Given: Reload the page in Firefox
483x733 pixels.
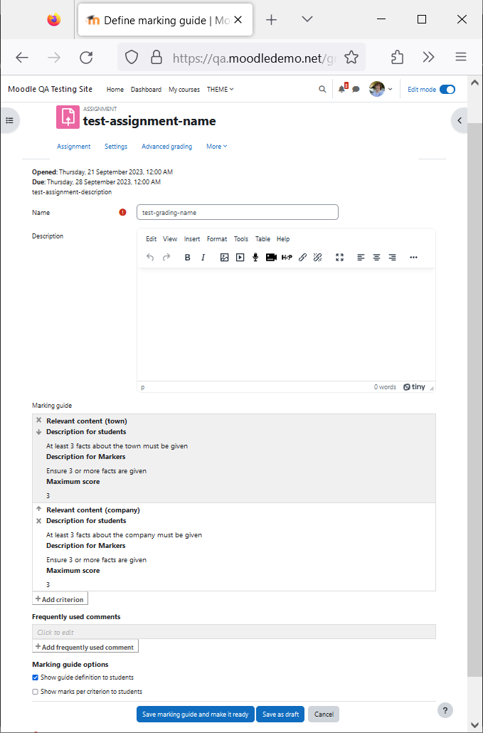Looking at the screenshot, I should click(x=86, y=58).
